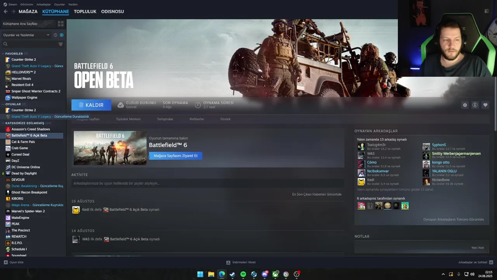This screenshot has height=280, width=497.
Task: Click Battlefield 6 promo thumbnail
Action: click(x=110, y=148)
